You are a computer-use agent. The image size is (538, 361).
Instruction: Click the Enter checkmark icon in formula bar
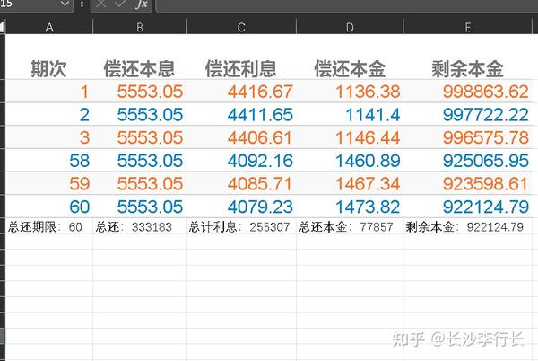coord(120,4)
